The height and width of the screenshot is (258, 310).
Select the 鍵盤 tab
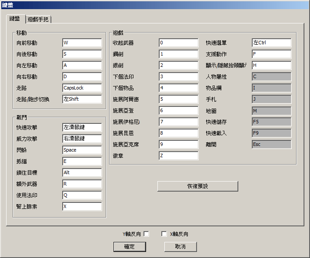[x=15, y=19]
